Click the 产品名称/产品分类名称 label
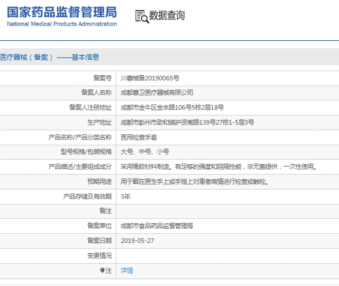Image resolution: width=339 pixels, height=286 pixels. coord(80,137)
